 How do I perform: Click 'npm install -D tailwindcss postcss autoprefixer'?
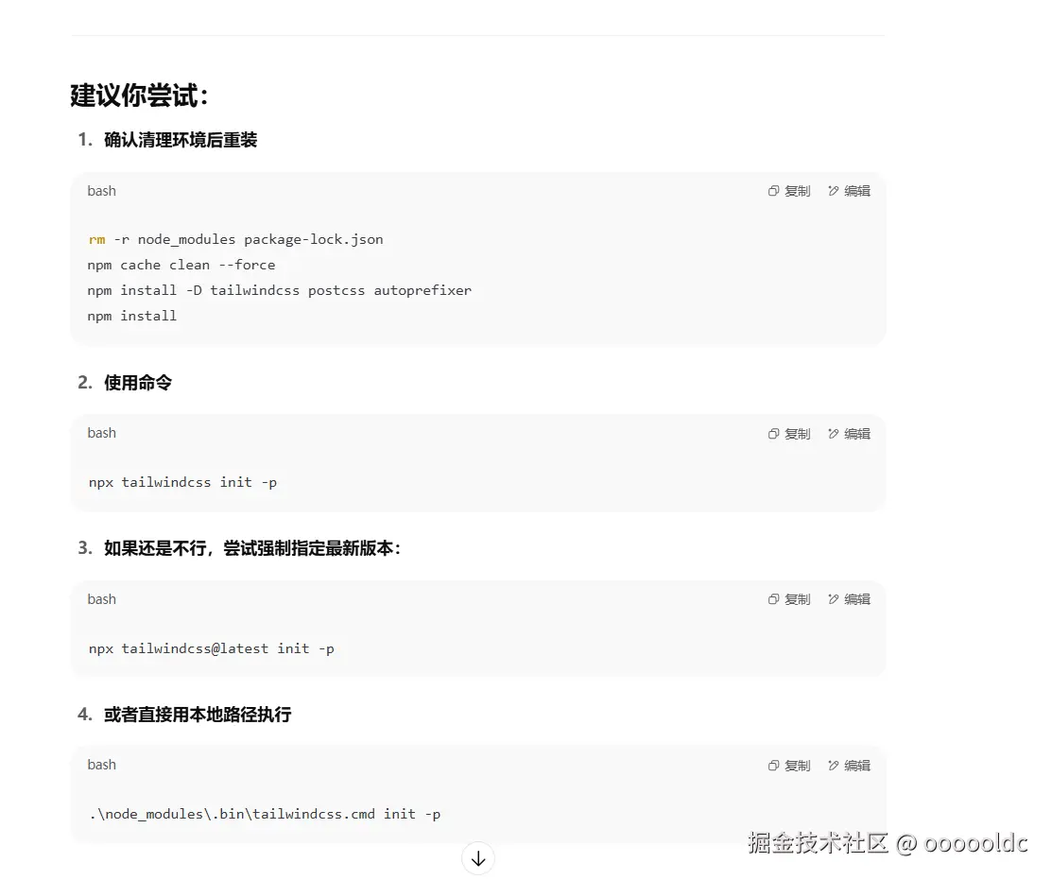[279, 290]
